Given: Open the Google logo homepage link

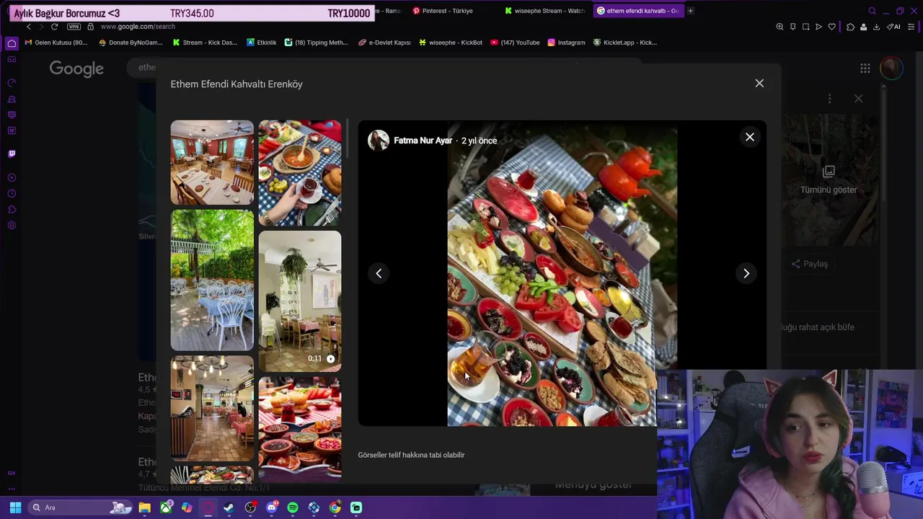Looking at the screenshot, I should pos(76,68).
